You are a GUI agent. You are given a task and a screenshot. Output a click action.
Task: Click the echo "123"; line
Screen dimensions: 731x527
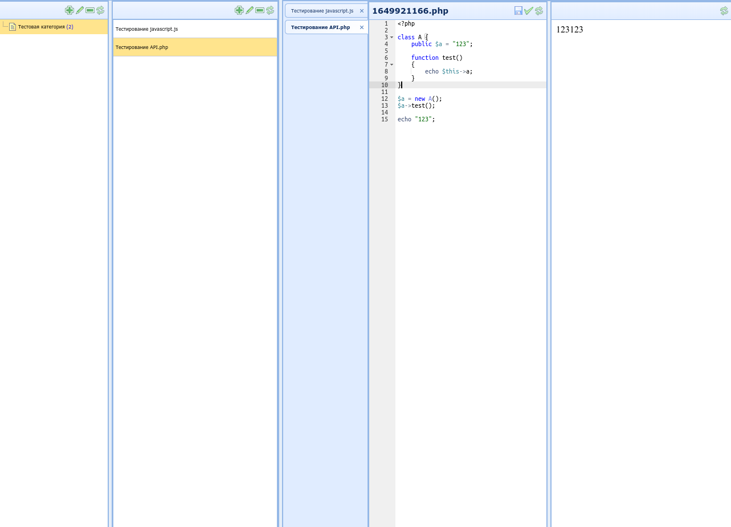point(416,119)
